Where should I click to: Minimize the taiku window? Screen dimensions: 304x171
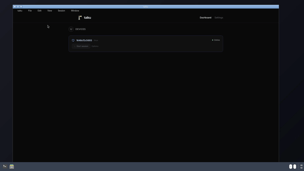tap(18, 7)
